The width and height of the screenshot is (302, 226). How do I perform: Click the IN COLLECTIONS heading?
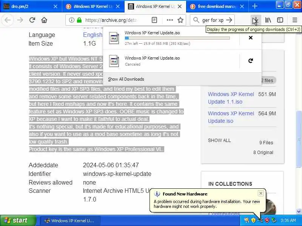coord(230,184)
